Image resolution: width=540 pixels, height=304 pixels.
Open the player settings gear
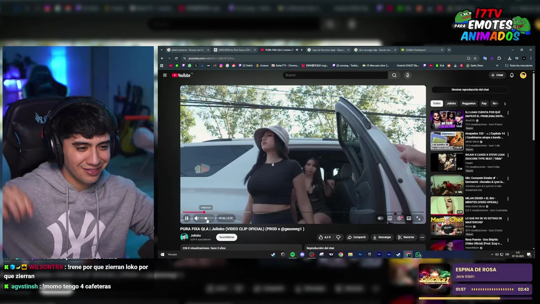point(399,218)
